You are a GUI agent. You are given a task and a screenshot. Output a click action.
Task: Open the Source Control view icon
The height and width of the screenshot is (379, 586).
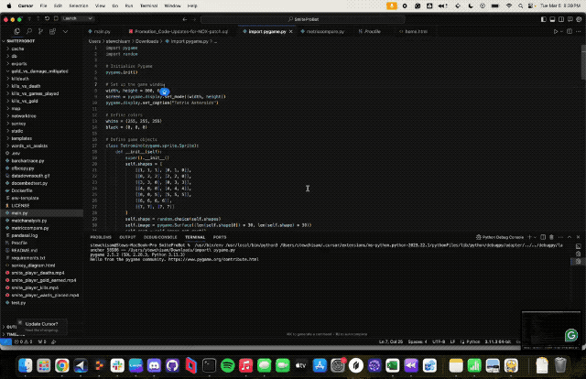40,31
